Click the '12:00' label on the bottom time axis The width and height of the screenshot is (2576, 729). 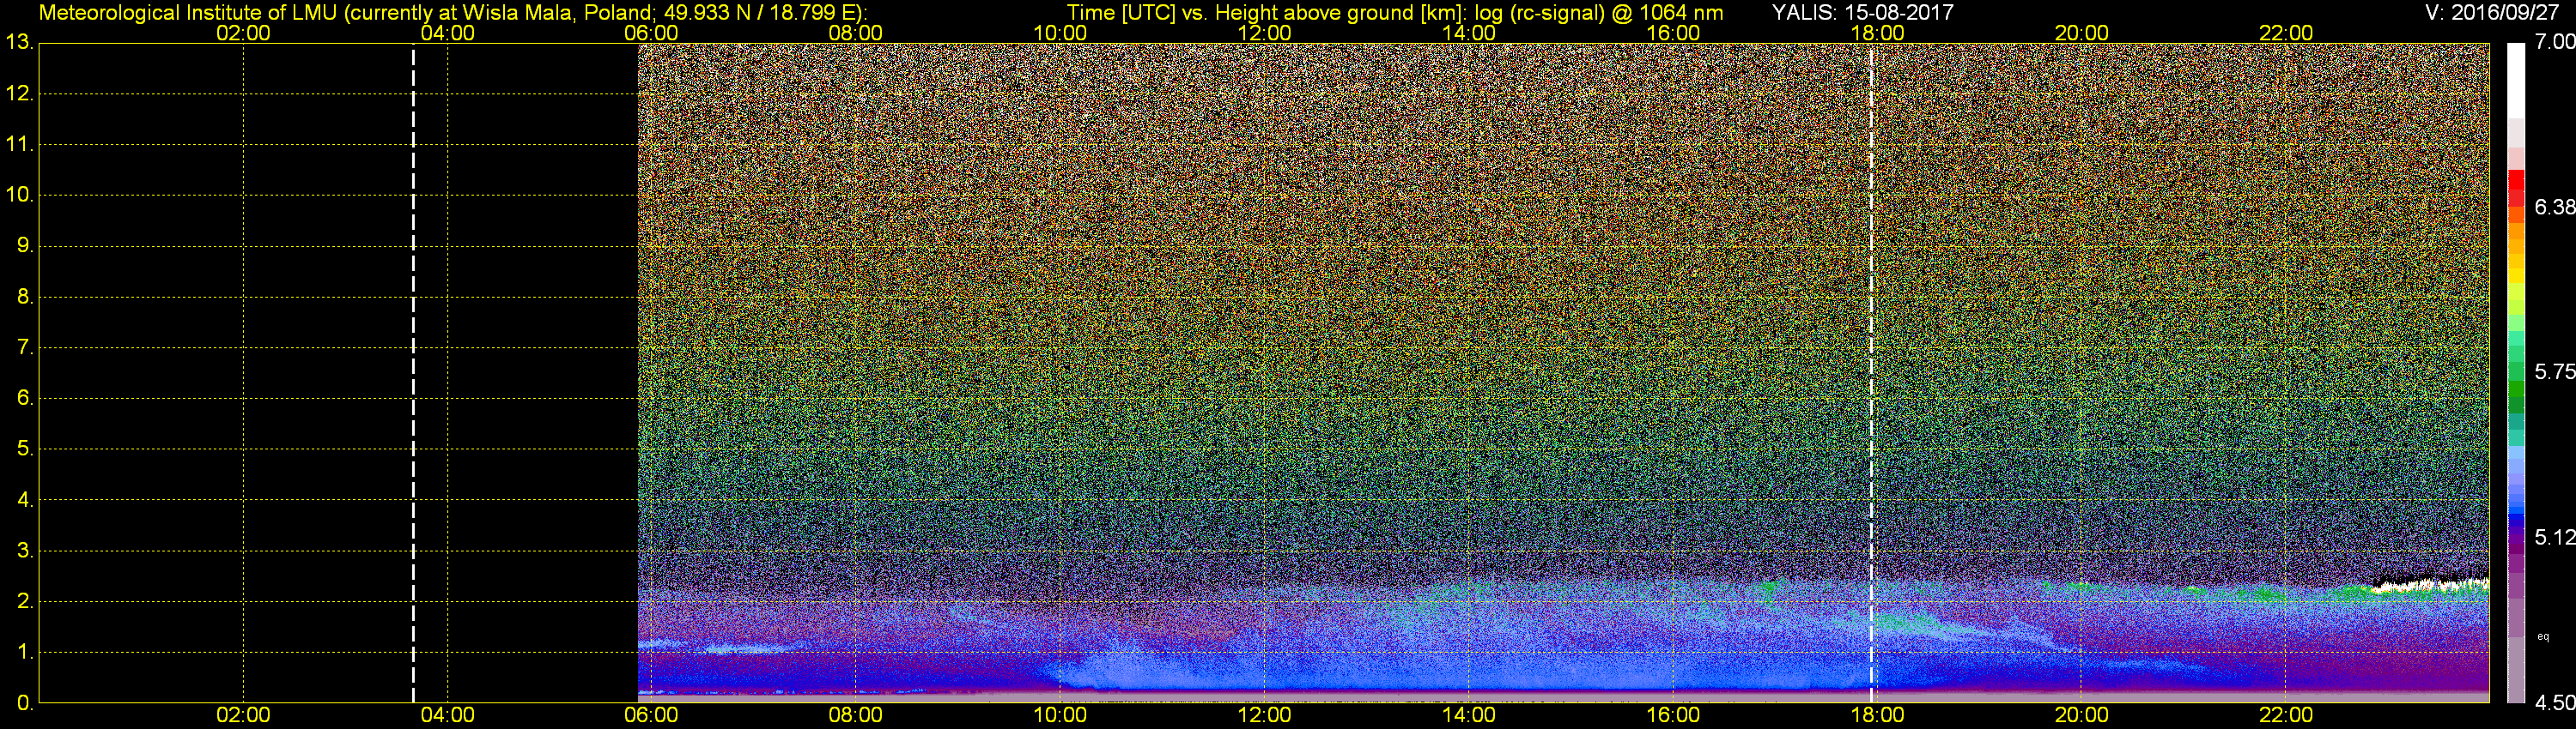[x=1264, y=715]
